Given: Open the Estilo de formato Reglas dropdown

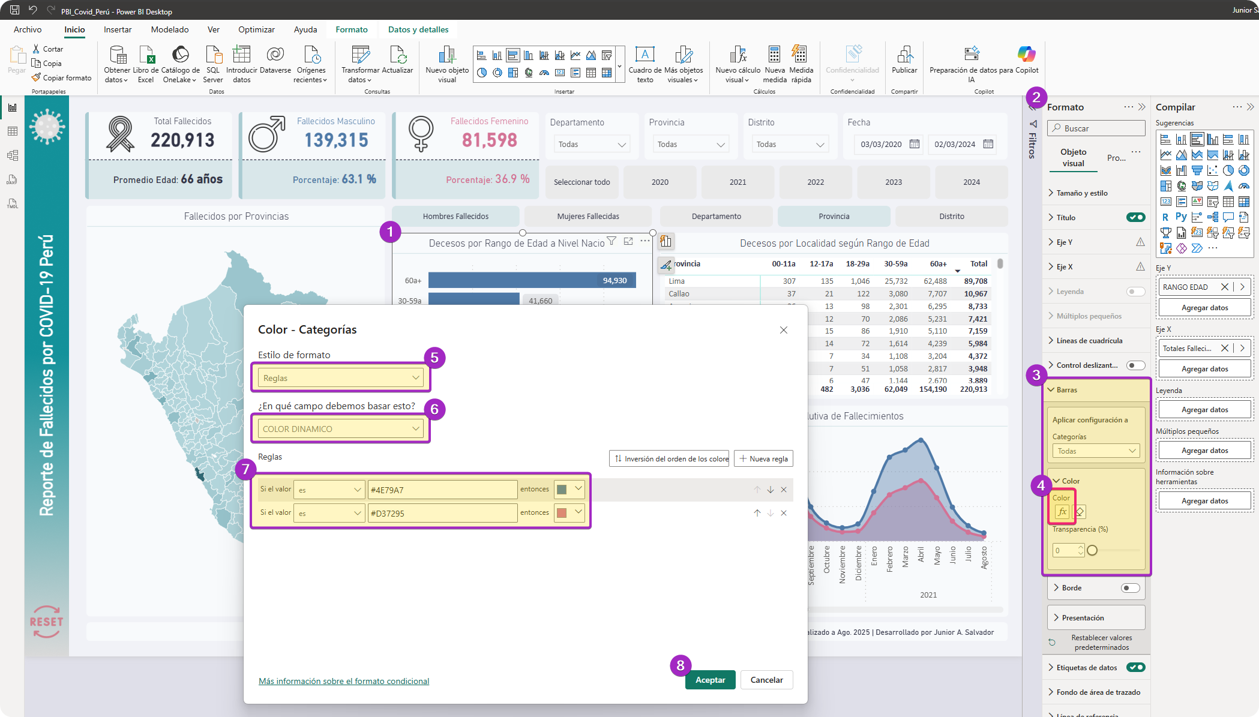Looking at the screenshot, I should pos(340,378).
